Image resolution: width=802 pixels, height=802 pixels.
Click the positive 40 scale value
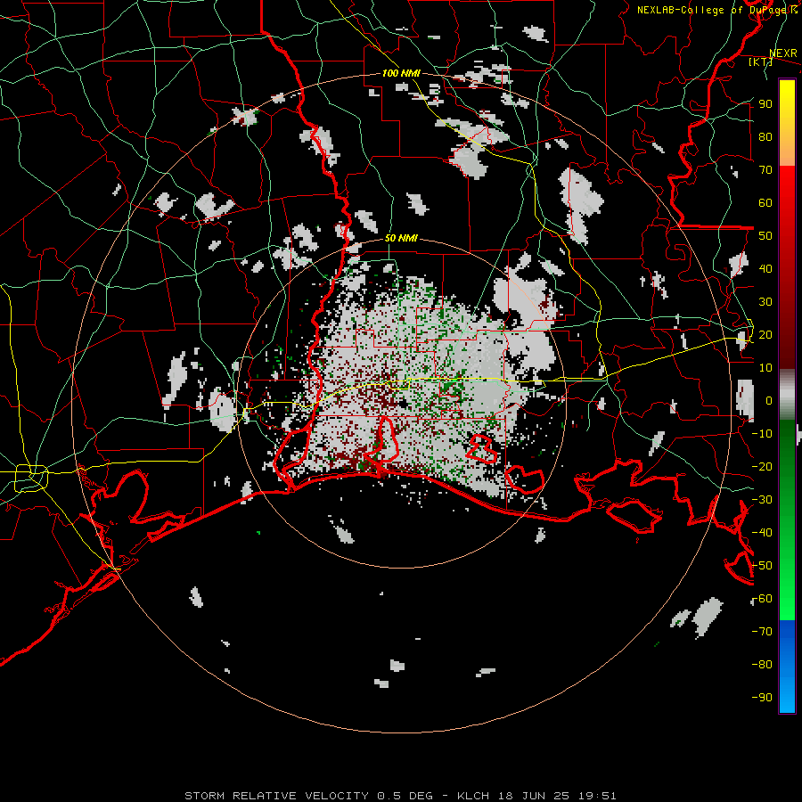(x=765, y=269)
